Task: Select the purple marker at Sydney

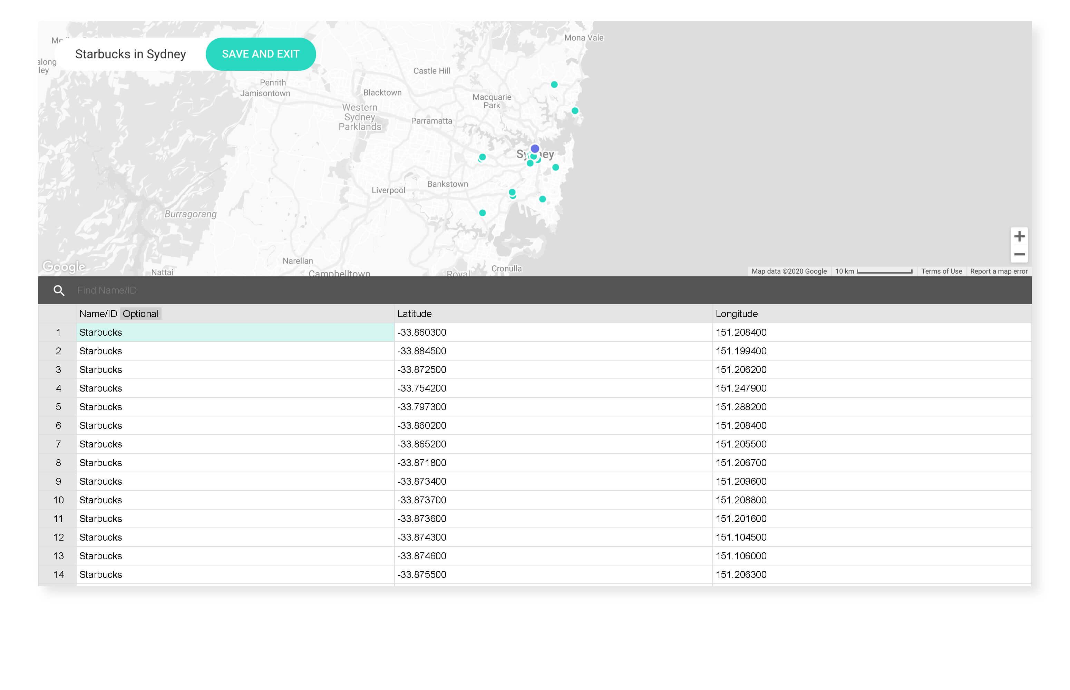Action: (535, 148)
